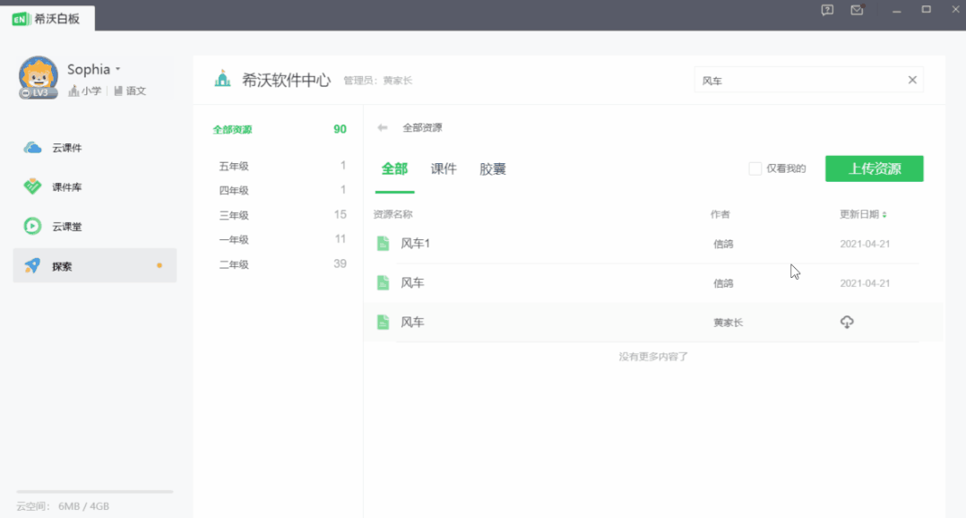Open the help icon in title bar

coord(827,10)
